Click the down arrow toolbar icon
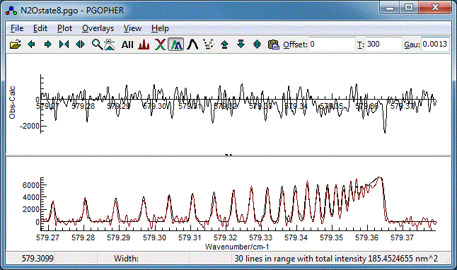 pyautogui.click(x=241, y=45)
